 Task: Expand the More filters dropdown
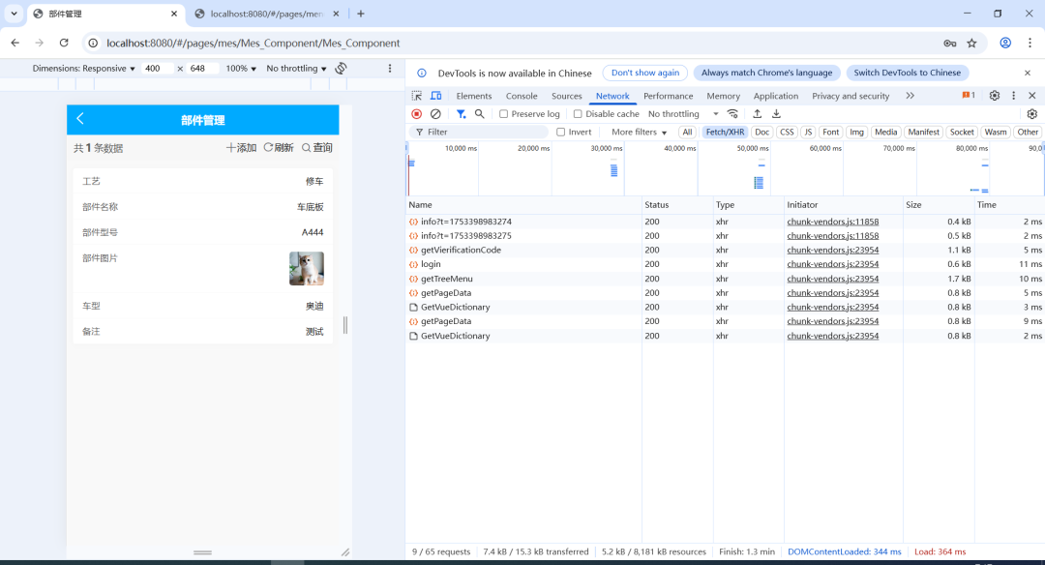pos(639,133)
